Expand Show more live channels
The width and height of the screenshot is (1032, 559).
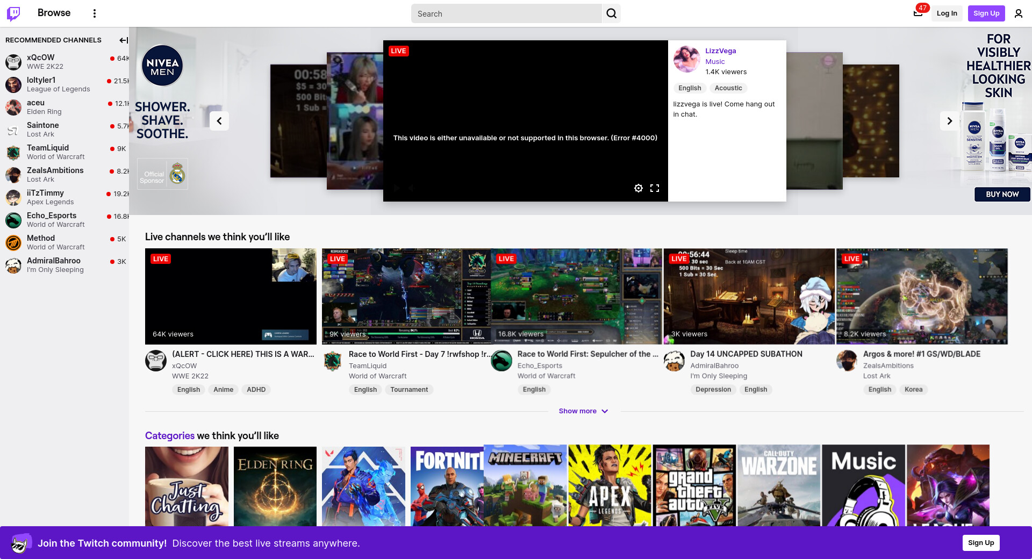point(583,411)
